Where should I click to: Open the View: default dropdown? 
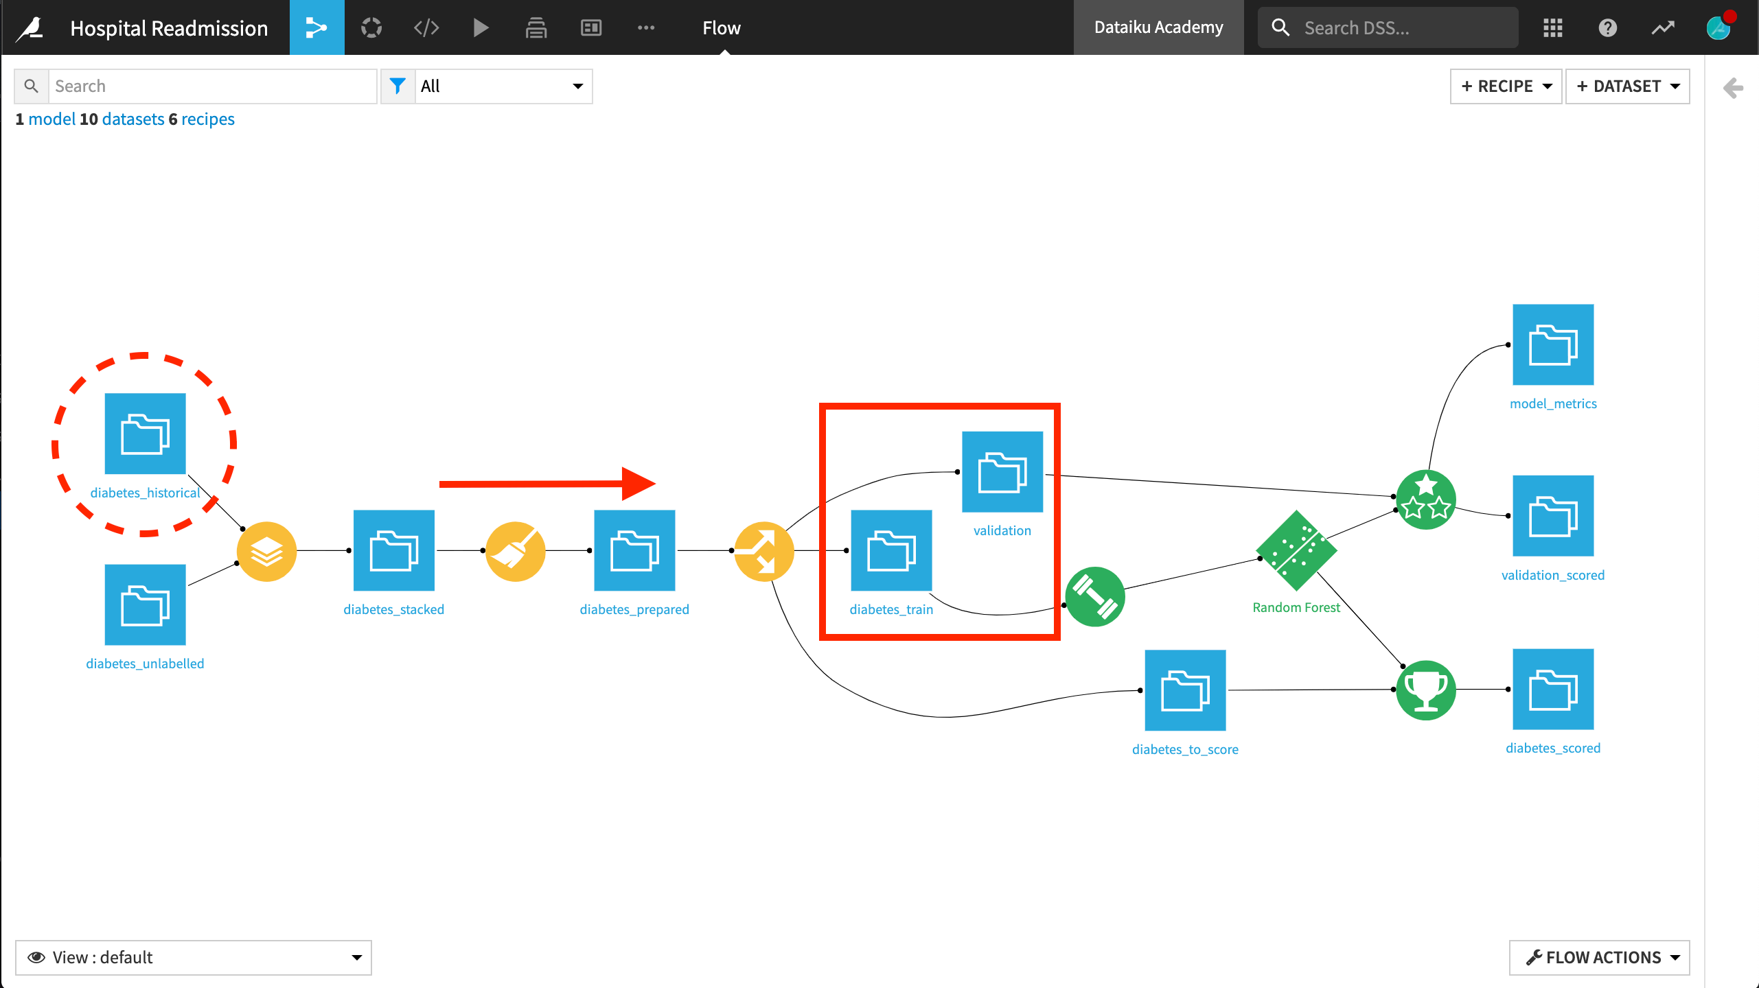pyautogui.click(x=194, y=958)
